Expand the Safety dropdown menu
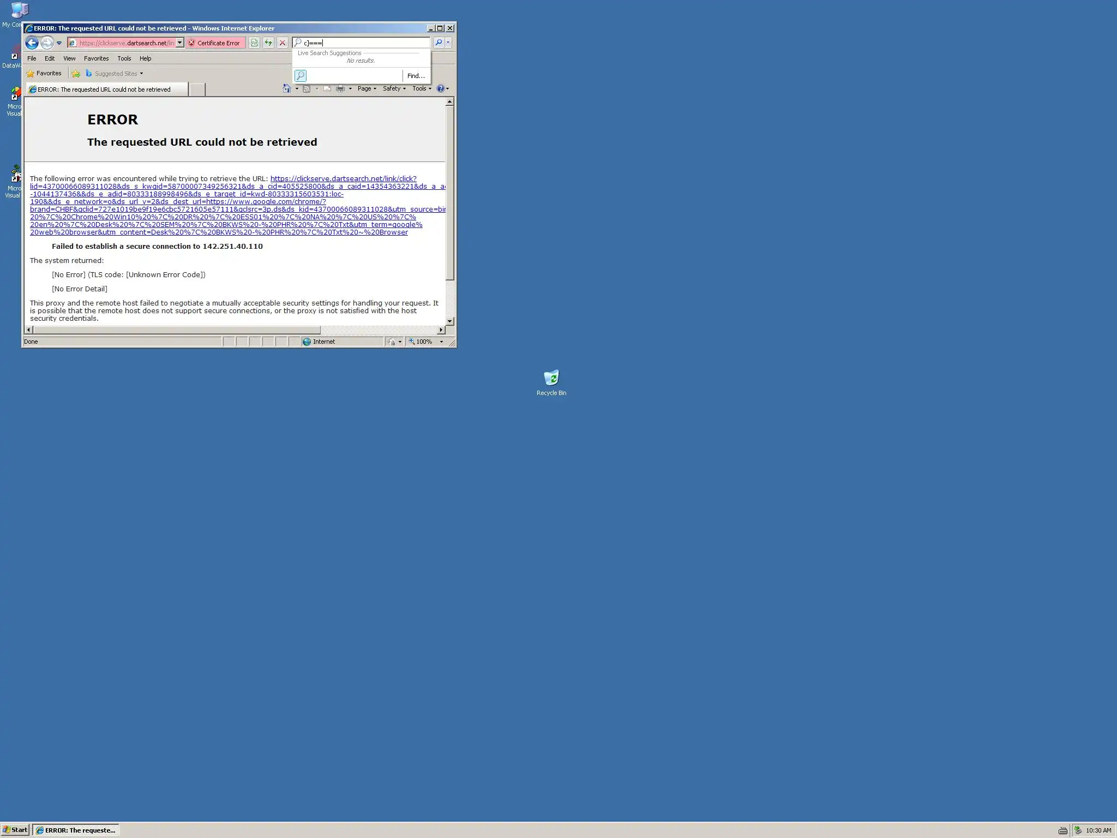Screen dimensions: 1117x838 pyautogui.click(x=394, y=88)
